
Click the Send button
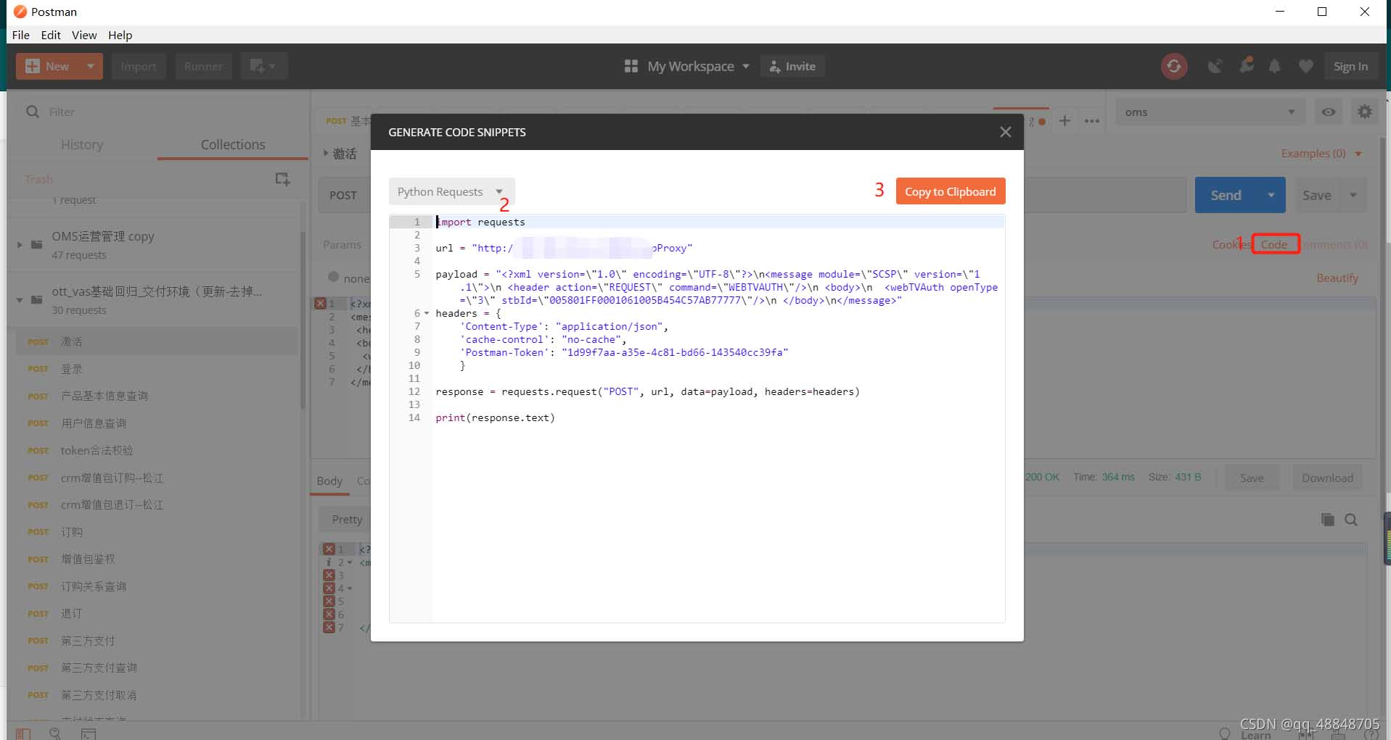coord(1226,195)
